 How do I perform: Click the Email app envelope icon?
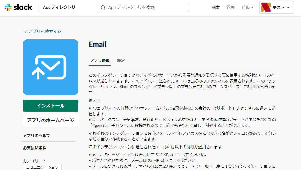[x=51, y=67]
